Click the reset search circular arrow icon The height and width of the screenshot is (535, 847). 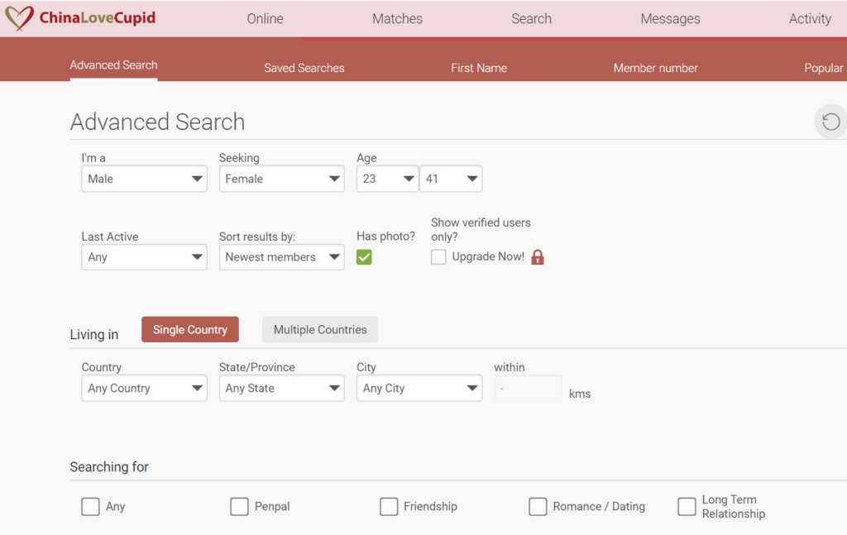pos(830,122)
